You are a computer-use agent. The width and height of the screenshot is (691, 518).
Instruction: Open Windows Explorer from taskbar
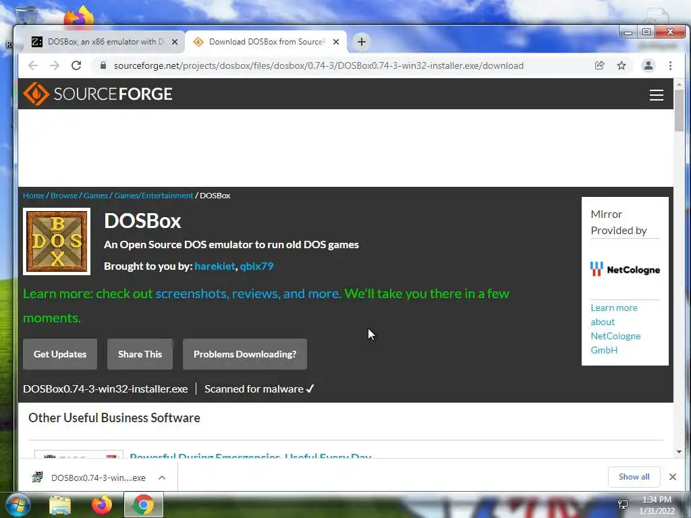[60, 505]
